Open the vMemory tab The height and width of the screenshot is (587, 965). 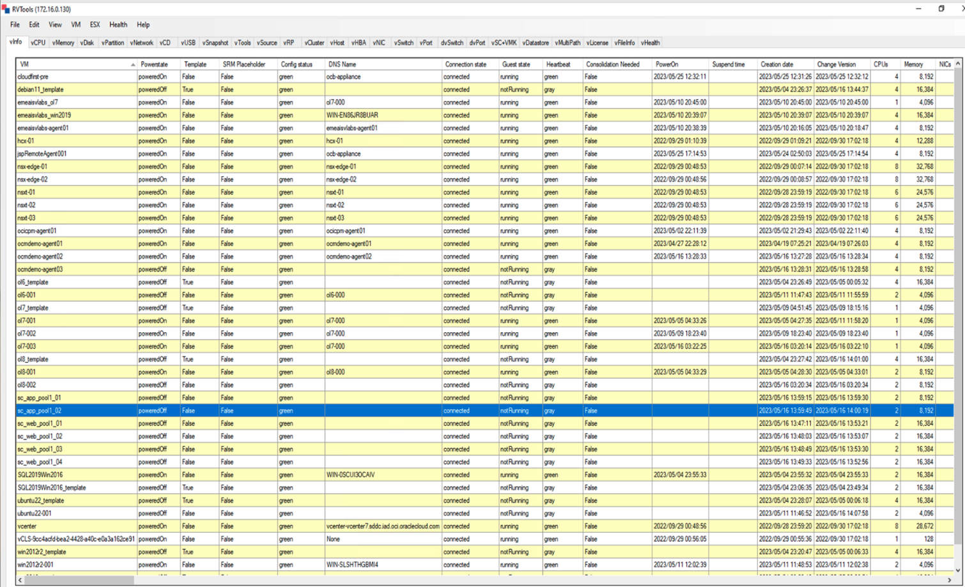[x=62, y=43]
